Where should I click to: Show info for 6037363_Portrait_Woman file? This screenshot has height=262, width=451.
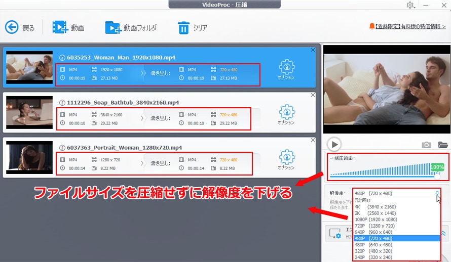[62, 148]
